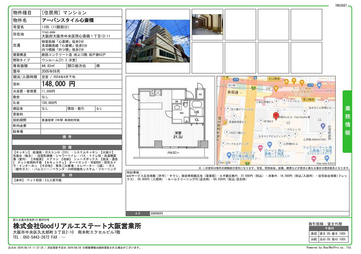The image size is (361, 254).
Task: Click the gray pin for 長堀新興産ビル
Action: pyautogui.click(x=234, y=116)
